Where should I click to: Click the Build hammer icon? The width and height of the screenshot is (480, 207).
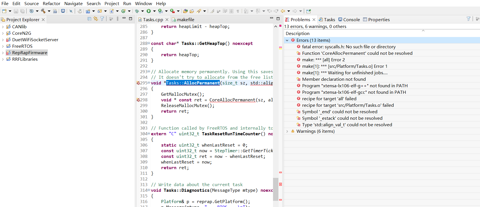click(x=43, y=11)
